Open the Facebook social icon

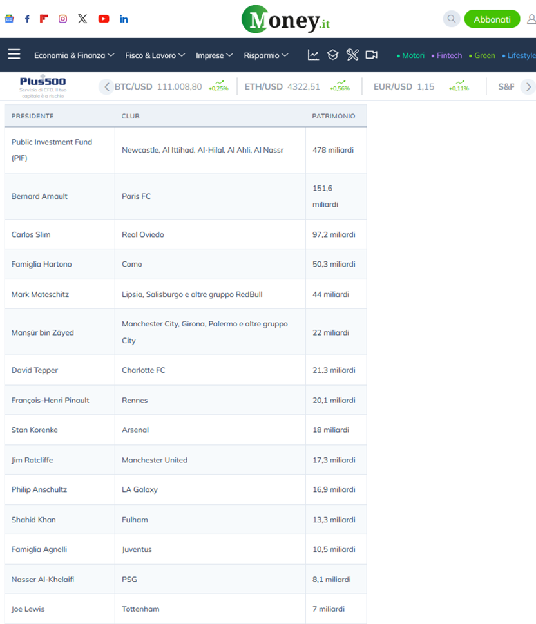[x=27, y=19]
